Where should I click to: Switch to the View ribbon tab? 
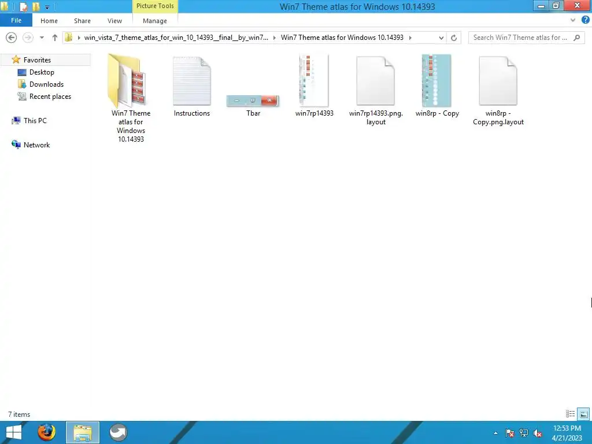coord(114,21)
